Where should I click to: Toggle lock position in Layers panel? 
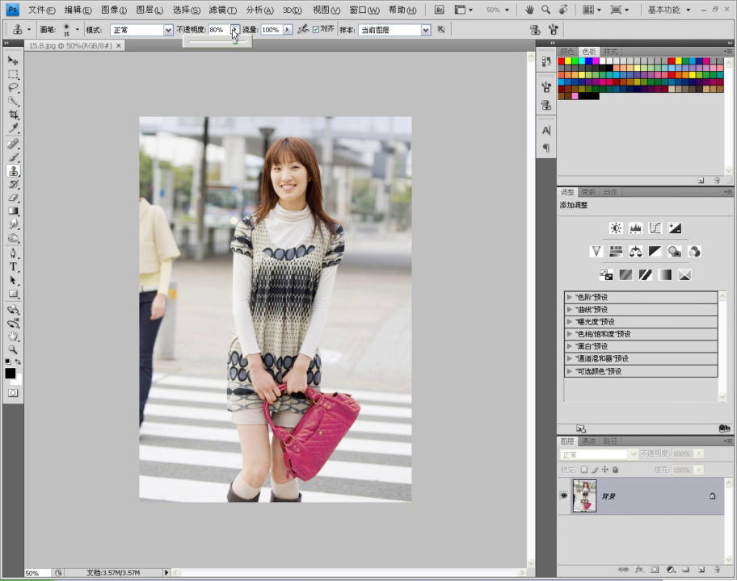(605, 470)
